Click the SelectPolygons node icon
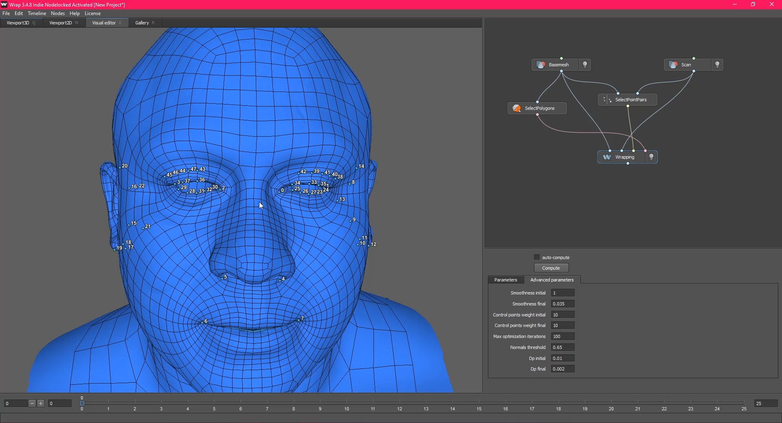Image resolution: width=782 pixels, height=423 pixels. [516, 108]
